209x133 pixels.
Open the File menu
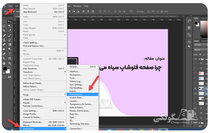coord(10,6)
